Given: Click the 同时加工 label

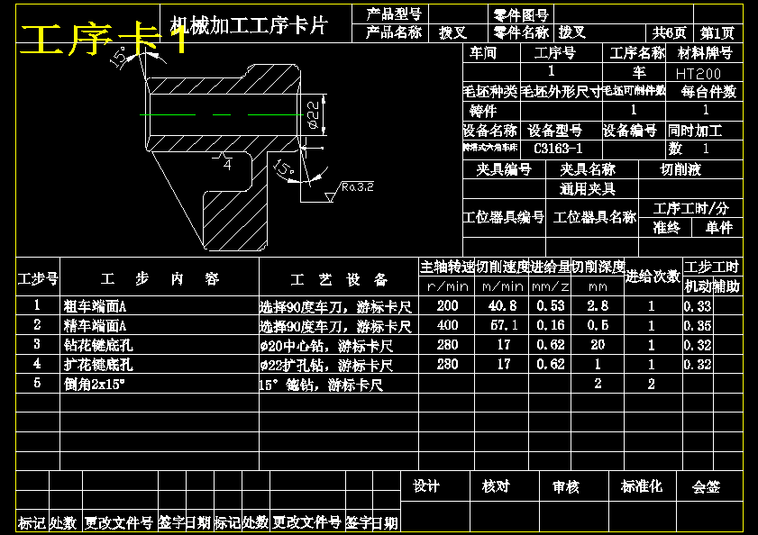Looking at the screenshot, I should point(695,131).
